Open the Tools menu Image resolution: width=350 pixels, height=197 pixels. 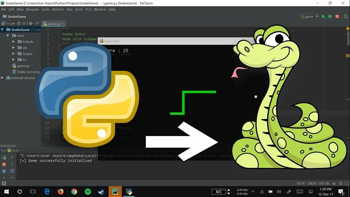tap(79, 9)
